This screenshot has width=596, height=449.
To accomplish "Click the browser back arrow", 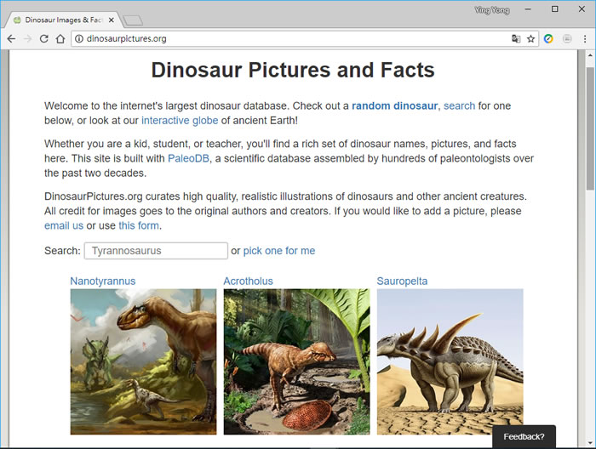I will point(11,38).
